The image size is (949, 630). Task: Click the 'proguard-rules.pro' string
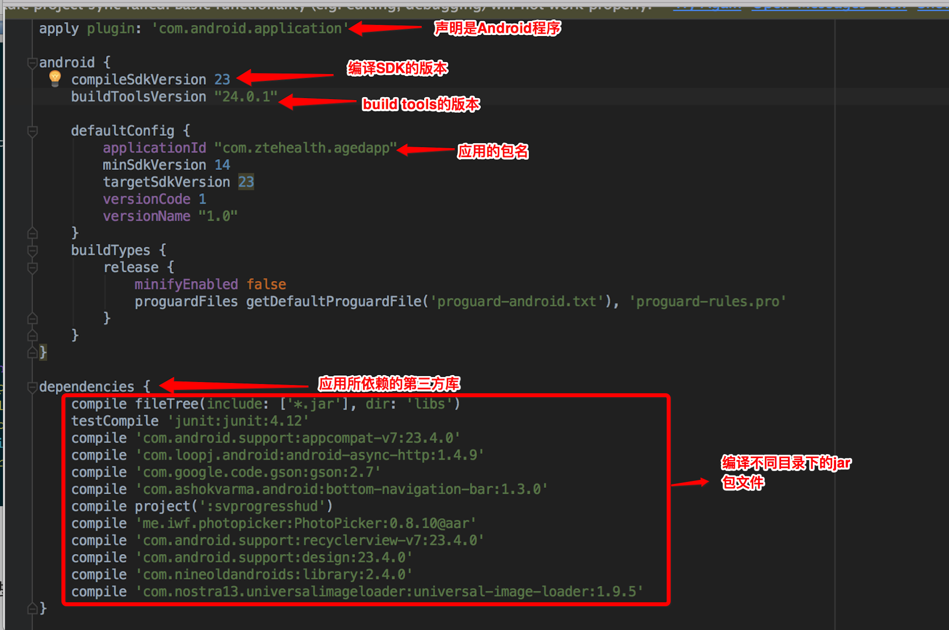tap(708, 302)
